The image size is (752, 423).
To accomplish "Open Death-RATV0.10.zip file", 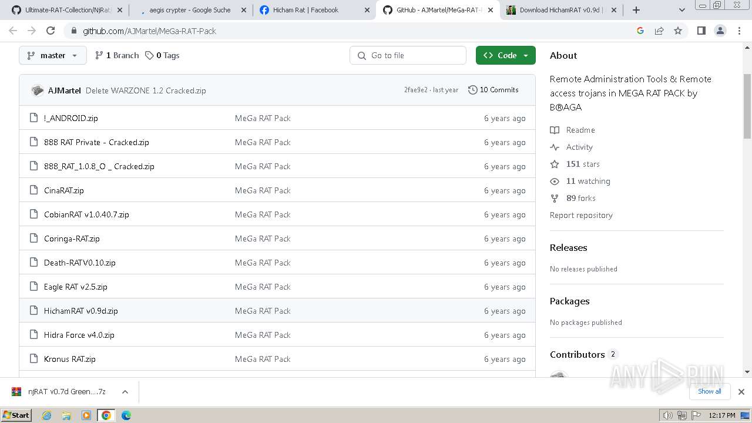I will [x=80, y=263].
